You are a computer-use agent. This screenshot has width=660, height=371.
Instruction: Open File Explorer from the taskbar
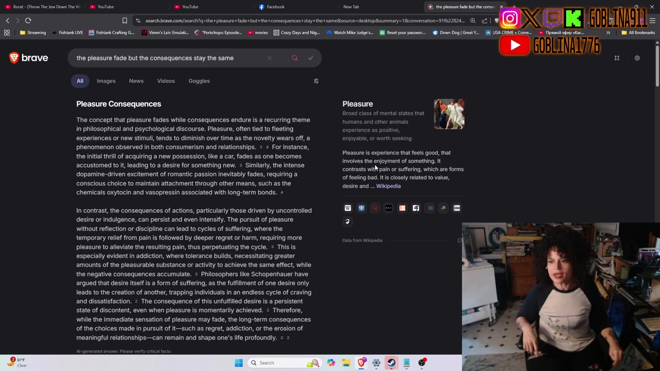346,363
